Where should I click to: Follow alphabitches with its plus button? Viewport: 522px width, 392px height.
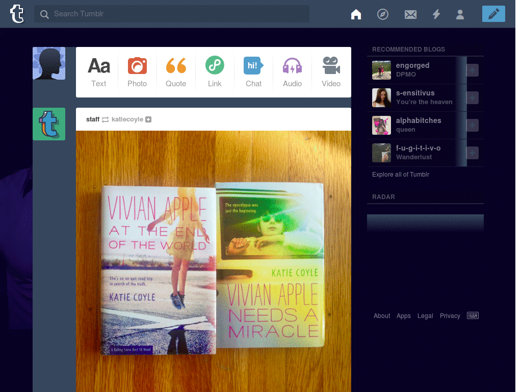(x=472, y=126)
